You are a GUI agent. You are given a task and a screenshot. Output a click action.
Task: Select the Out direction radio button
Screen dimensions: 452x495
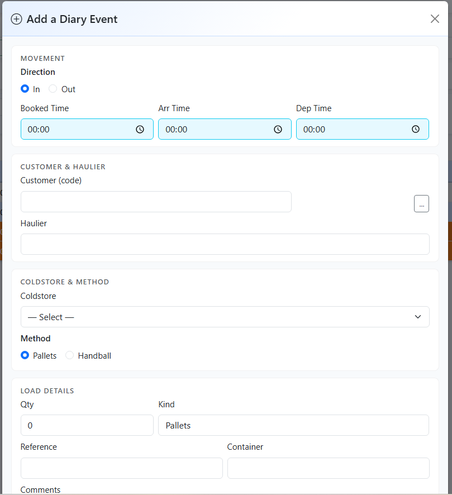point(53,89)
